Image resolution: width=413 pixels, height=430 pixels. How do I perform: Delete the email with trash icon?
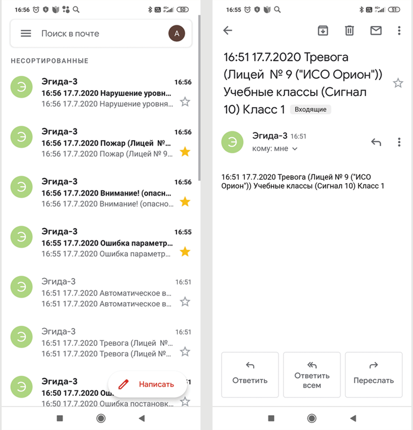pyautogui.click(x=349, y=31)
